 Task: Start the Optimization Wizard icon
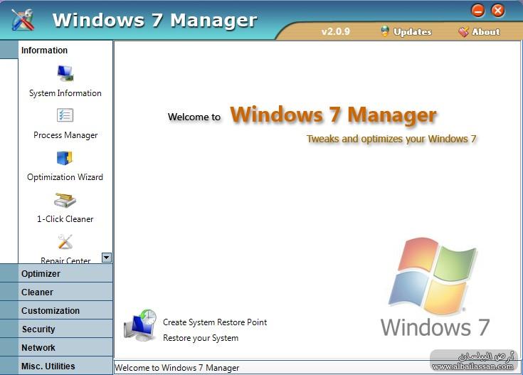(65, 158)
